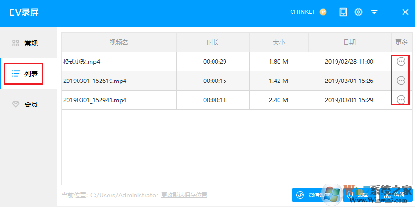Open more options for 20190301_152941.mp4

(401, 100)
